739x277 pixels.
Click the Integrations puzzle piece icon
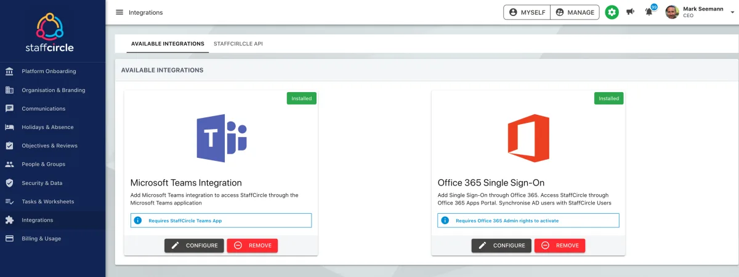9,220
